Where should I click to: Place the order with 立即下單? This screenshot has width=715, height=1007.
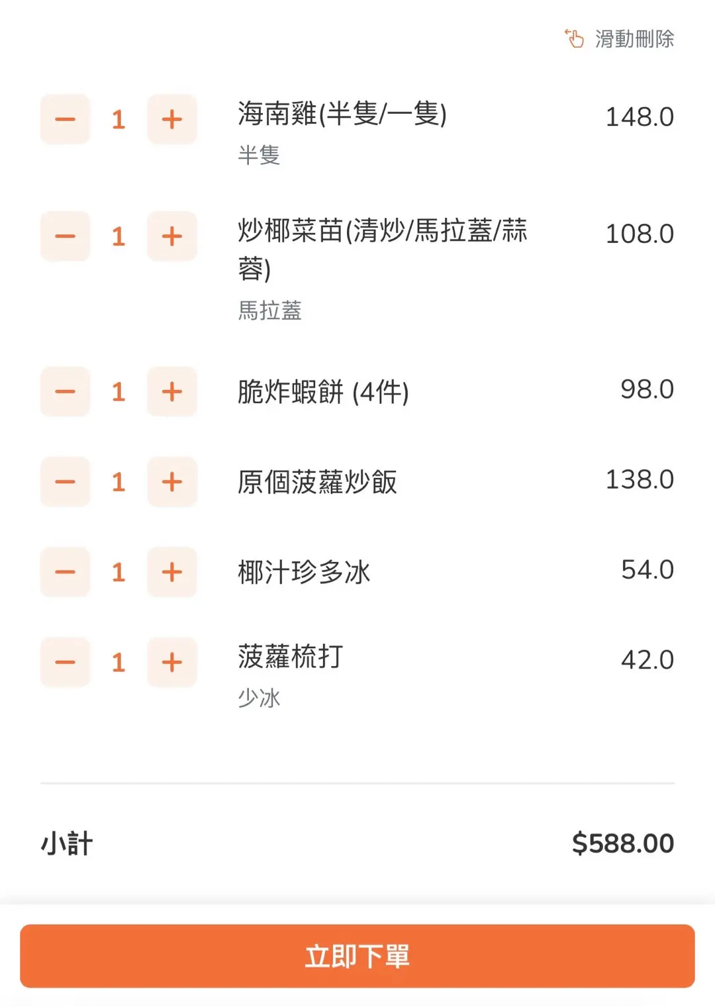pyautogui.click(x=358, y=956)
